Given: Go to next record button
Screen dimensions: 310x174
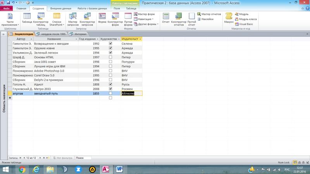Looking at the screenshot, I should [x=40, y=158].
